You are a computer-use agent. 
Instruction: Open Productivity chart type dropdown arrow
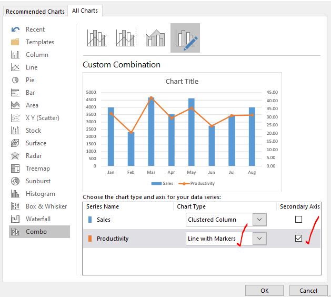(259, 239)
